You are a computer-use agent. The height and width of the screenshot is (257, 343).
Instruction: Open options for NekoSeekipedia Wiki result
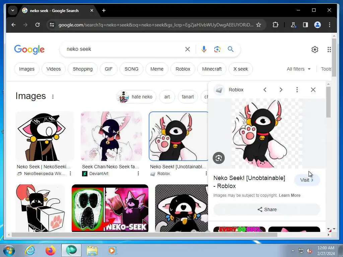point(70,174)
